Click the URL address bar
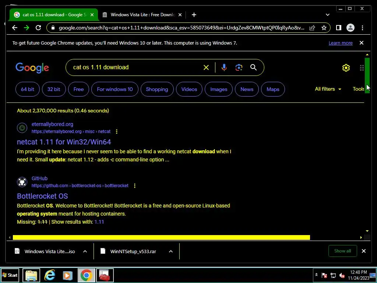 [182, 28]
